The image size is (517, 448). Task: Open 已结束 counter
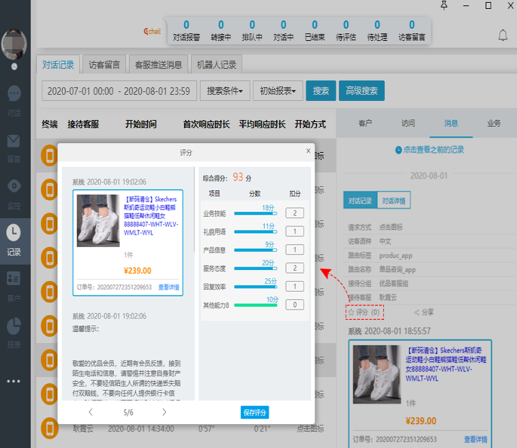tap(314, 31)
